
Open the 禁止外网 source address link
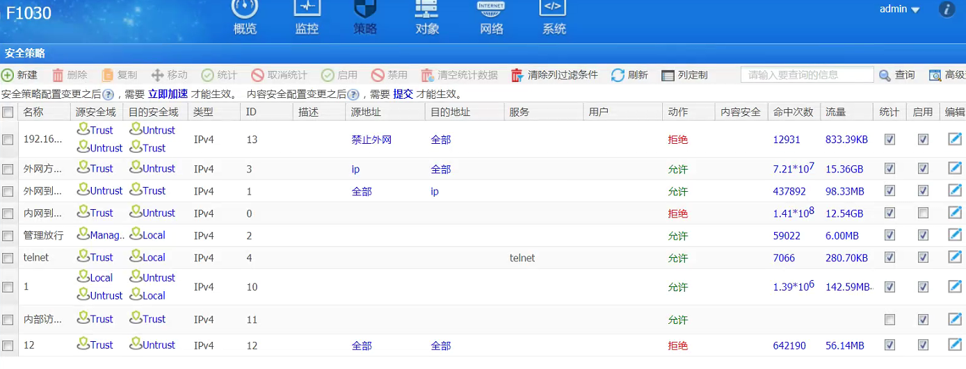pos(371,140)
